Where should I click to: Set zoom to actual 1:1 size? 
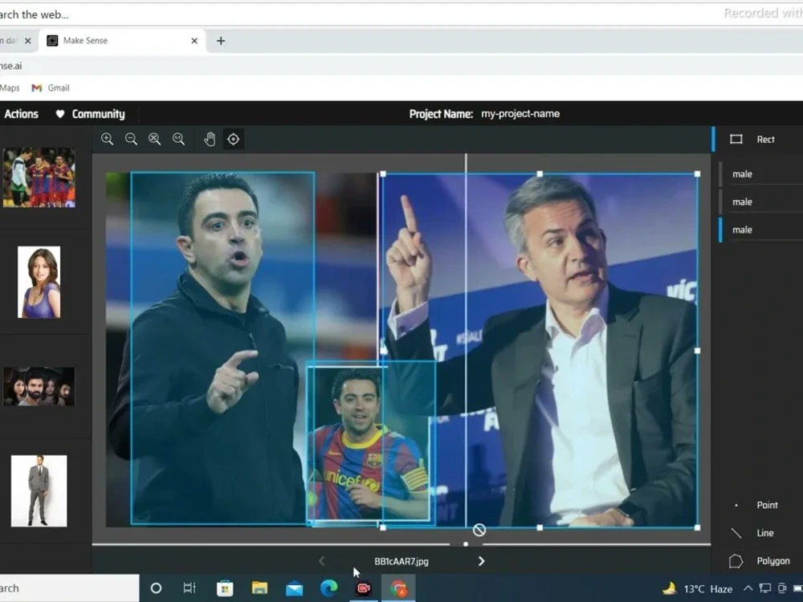click(178, 139)
